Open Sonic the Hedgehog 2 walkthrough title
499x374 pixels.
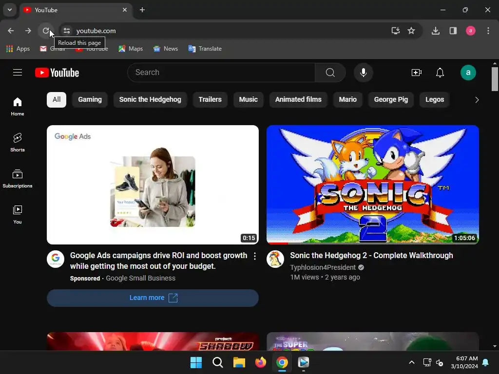371,255
